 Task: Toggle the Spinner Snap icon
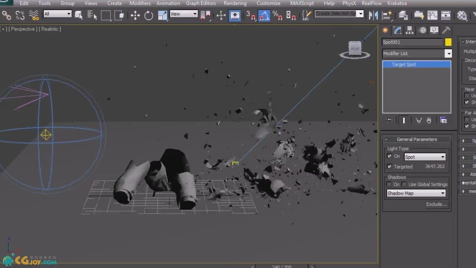coord(291,15)
